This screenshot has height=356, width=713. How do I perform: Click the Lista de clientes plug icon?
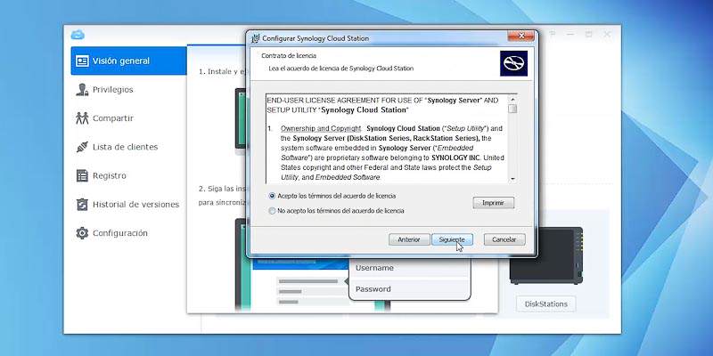tap(82, 147)
